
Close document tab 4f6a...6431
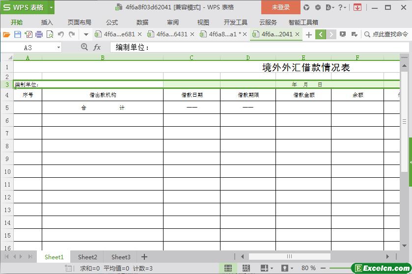[x=192, y=34]
